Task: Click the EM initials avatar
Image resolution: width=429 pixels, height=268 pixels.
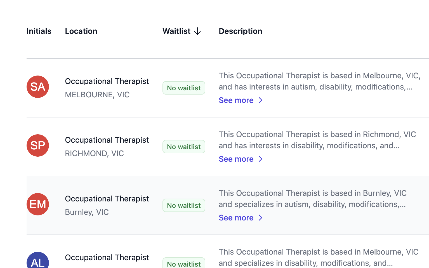Action: pyautogui.click(x=38, y=204)
